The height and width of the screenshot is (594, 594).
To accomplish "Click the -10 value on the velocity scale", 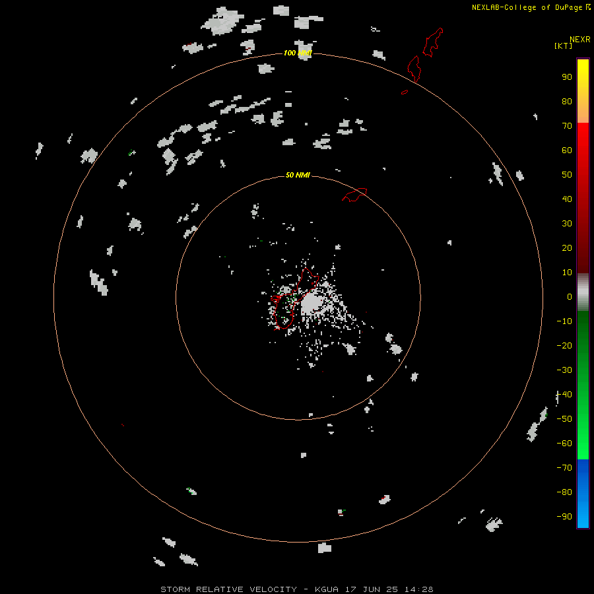I will tap(564, 321).
